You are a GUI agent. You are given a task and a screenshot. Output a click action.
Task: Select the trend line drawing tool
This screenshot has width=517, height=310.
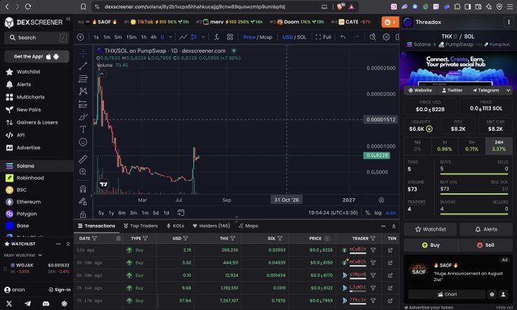(x=83, y=66)
